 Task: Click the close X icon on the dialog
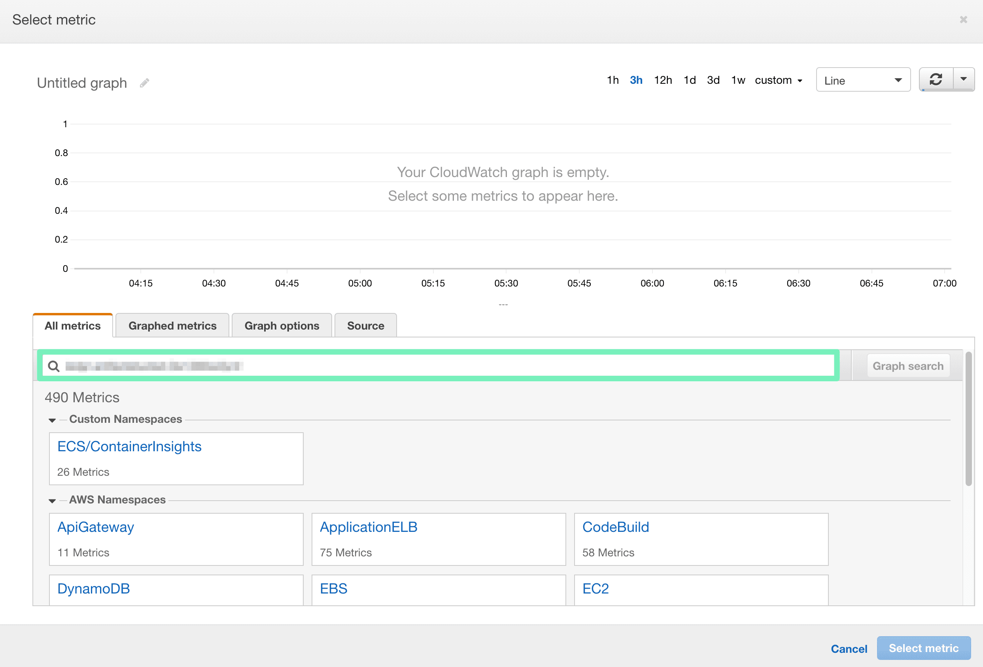[x=963, y=19]
